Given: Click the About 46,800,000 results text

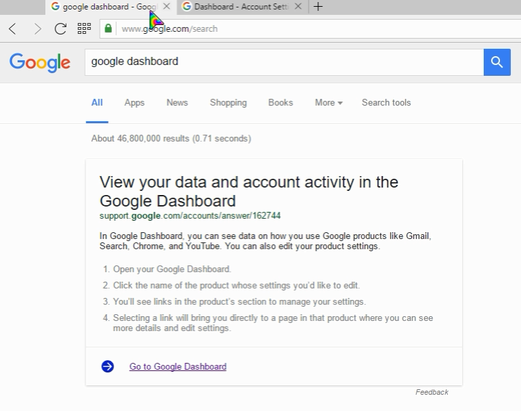Looking at the screenshot, I should [x=171, y=138].
